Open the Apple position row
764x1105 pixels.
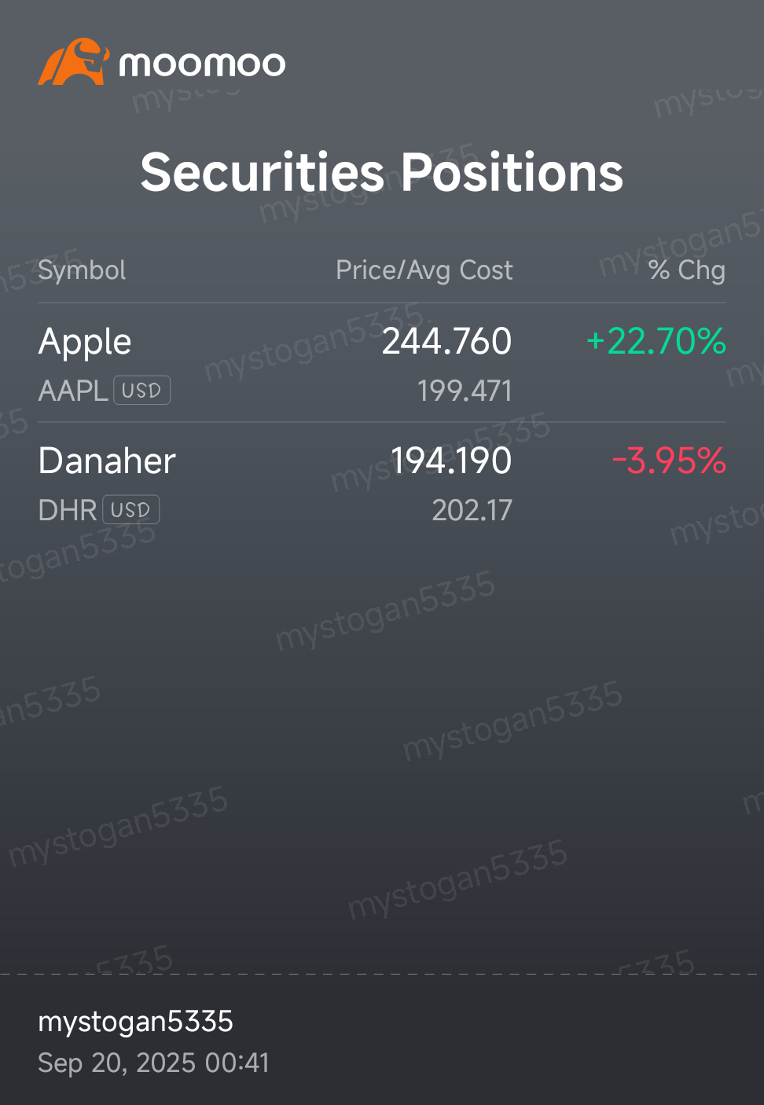(382, 363)
